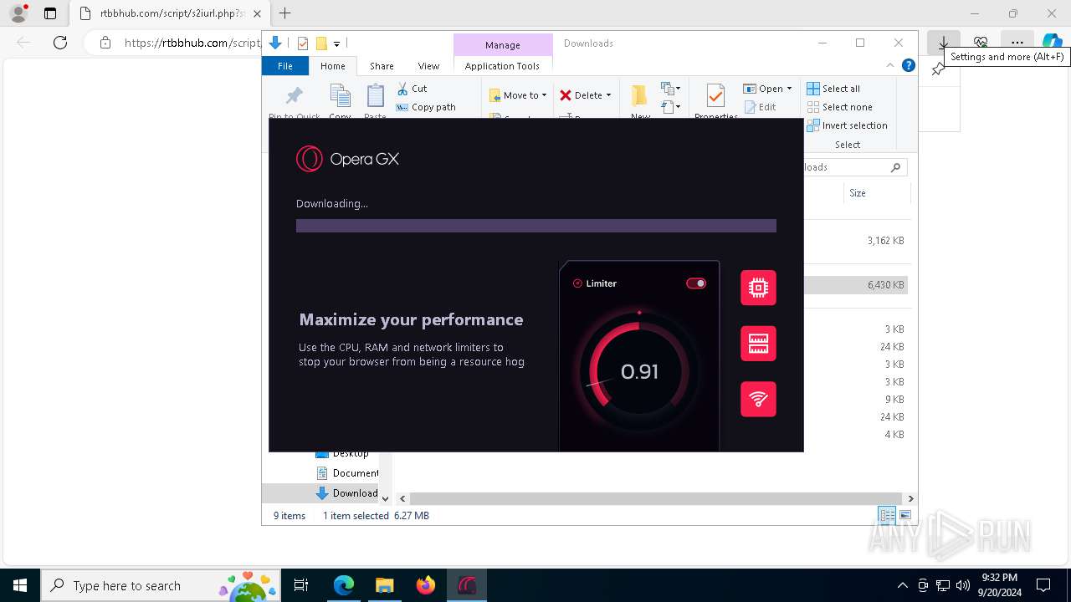Click the Explorer search box magnifier
1071x602 pixels.
point(895,167)
